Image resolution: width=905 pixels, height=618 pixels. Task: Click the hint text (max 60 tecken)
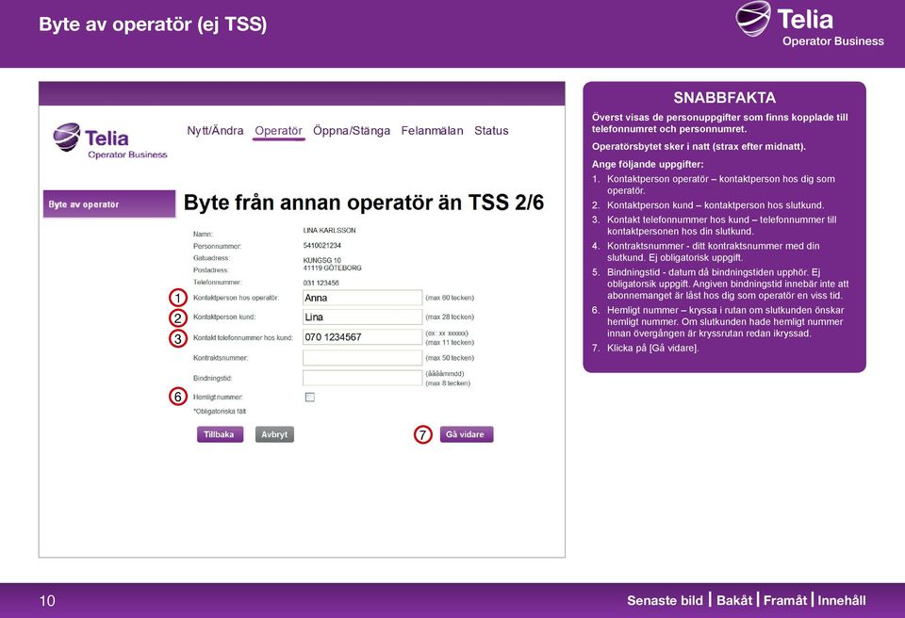tap(450, 298)
